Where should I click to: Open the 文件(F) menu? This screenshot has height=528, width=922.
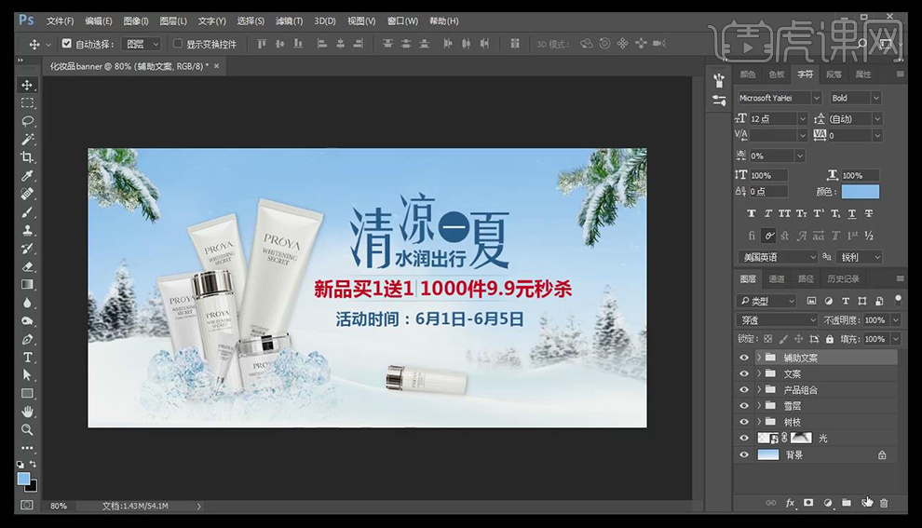[x=60, y=21]
